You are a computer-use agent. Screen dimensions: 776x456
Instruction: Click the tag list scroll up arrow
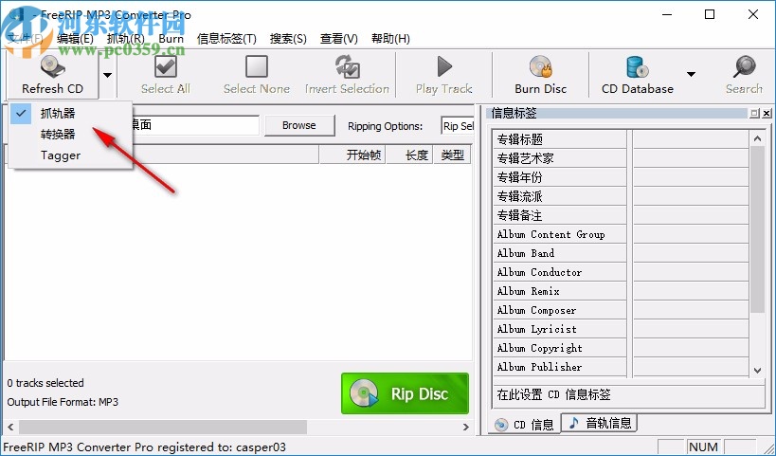[757, 138]
